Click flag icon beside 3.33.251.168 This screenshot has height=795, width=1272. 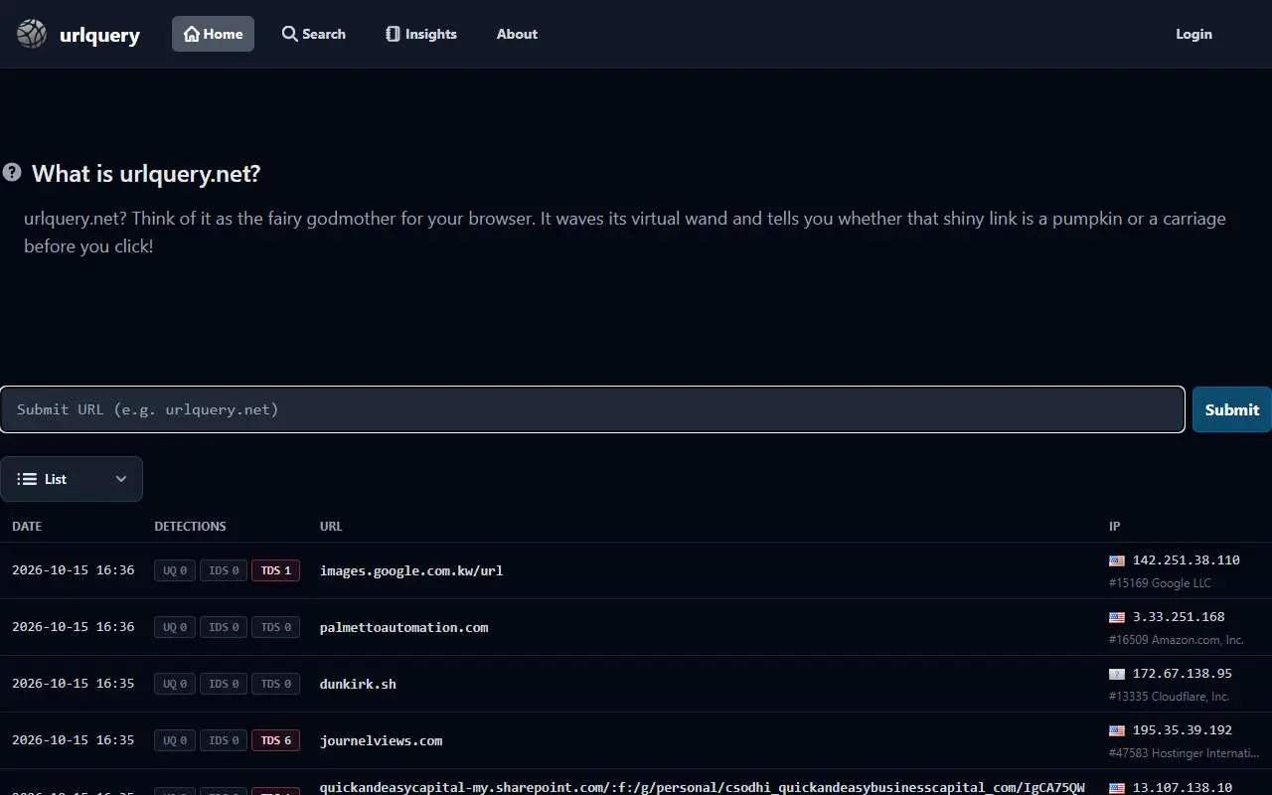click(1117, 617)
